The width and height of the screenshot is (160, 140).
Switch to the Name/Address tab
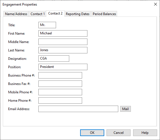tap(16, 14)
